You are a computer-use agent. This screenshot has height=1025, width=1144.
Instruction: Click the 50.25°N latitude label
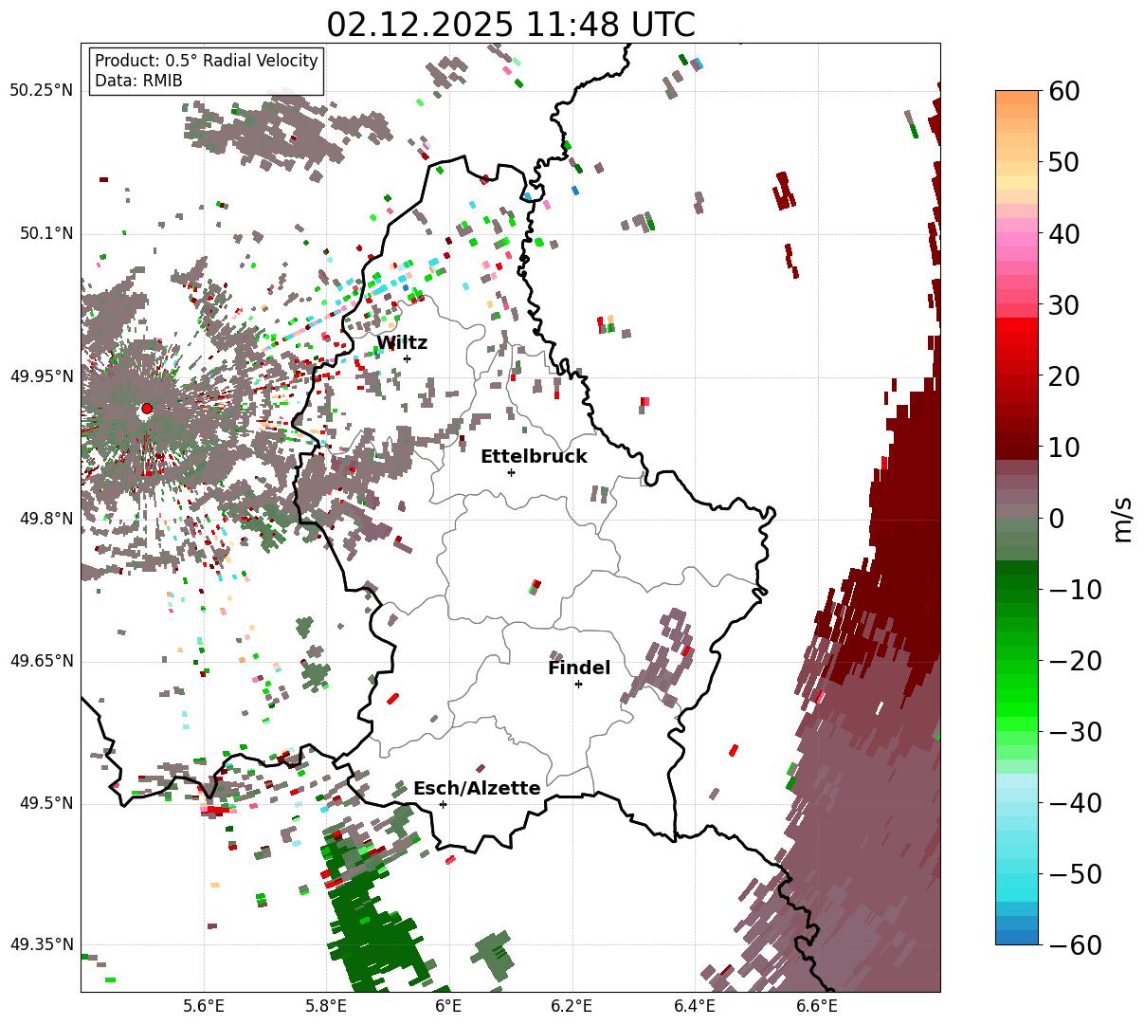[42, 91]
